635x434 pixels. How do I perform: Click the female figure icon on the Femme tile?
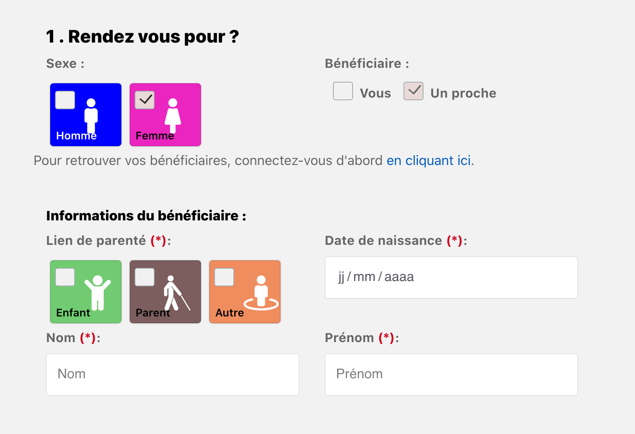coord(173,115)
